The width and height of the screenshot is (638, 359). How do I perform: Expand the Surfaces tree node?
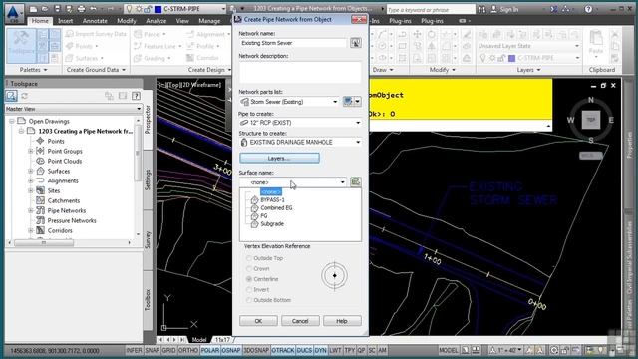31,171
